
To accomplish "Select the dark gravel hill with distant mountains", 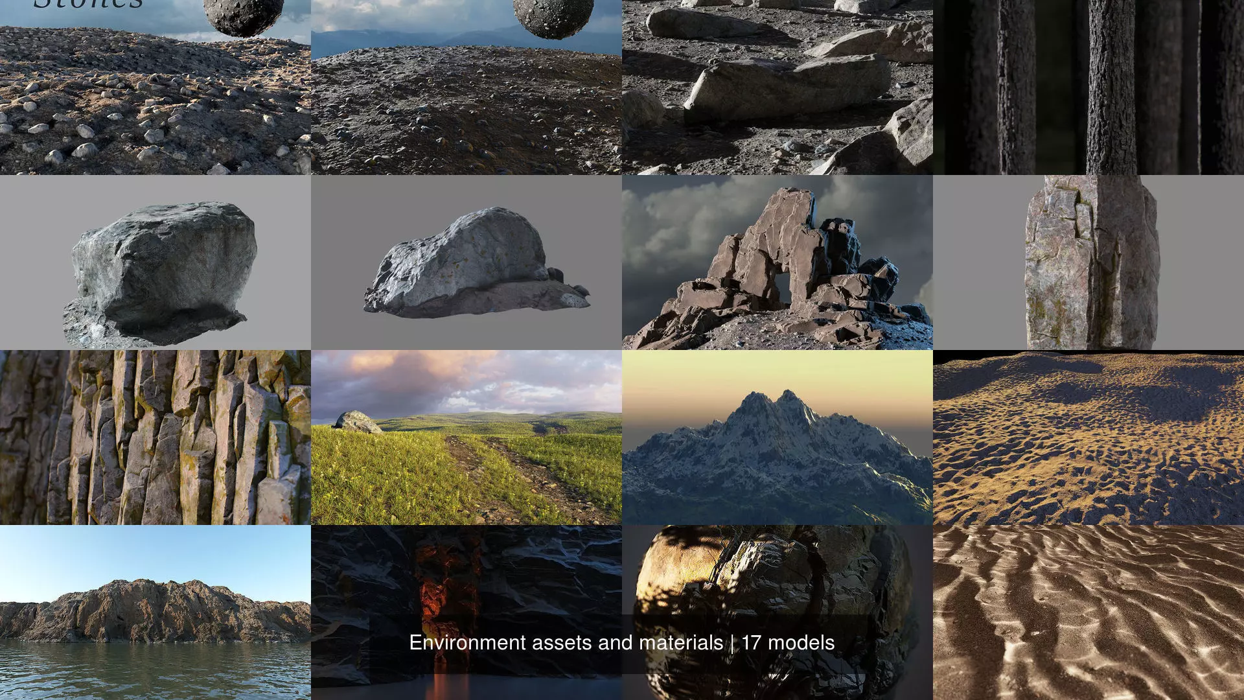I will click(x=466, y=110).
